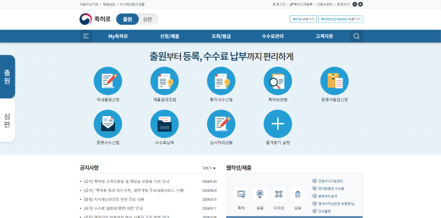
Task: Open the My특허로 menu
Action: [x=118, y=36]
